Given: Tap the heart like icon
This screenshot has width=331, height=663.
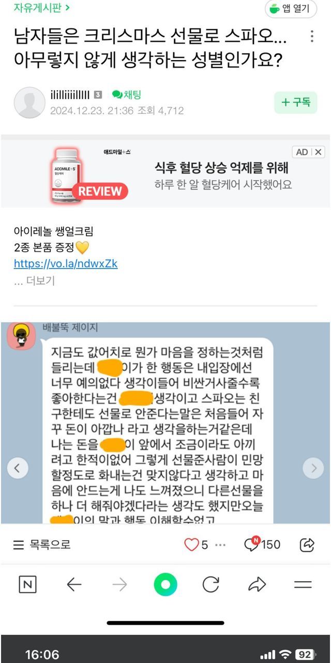Looking at the screenshot, I should coord(191,544).
